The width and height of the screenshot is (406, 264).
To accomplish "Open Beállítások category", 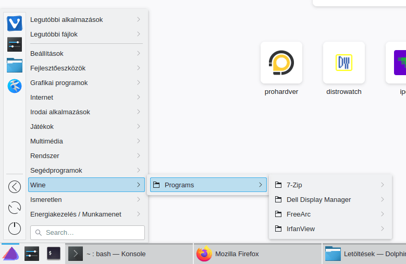I will [x=86, y=53].
